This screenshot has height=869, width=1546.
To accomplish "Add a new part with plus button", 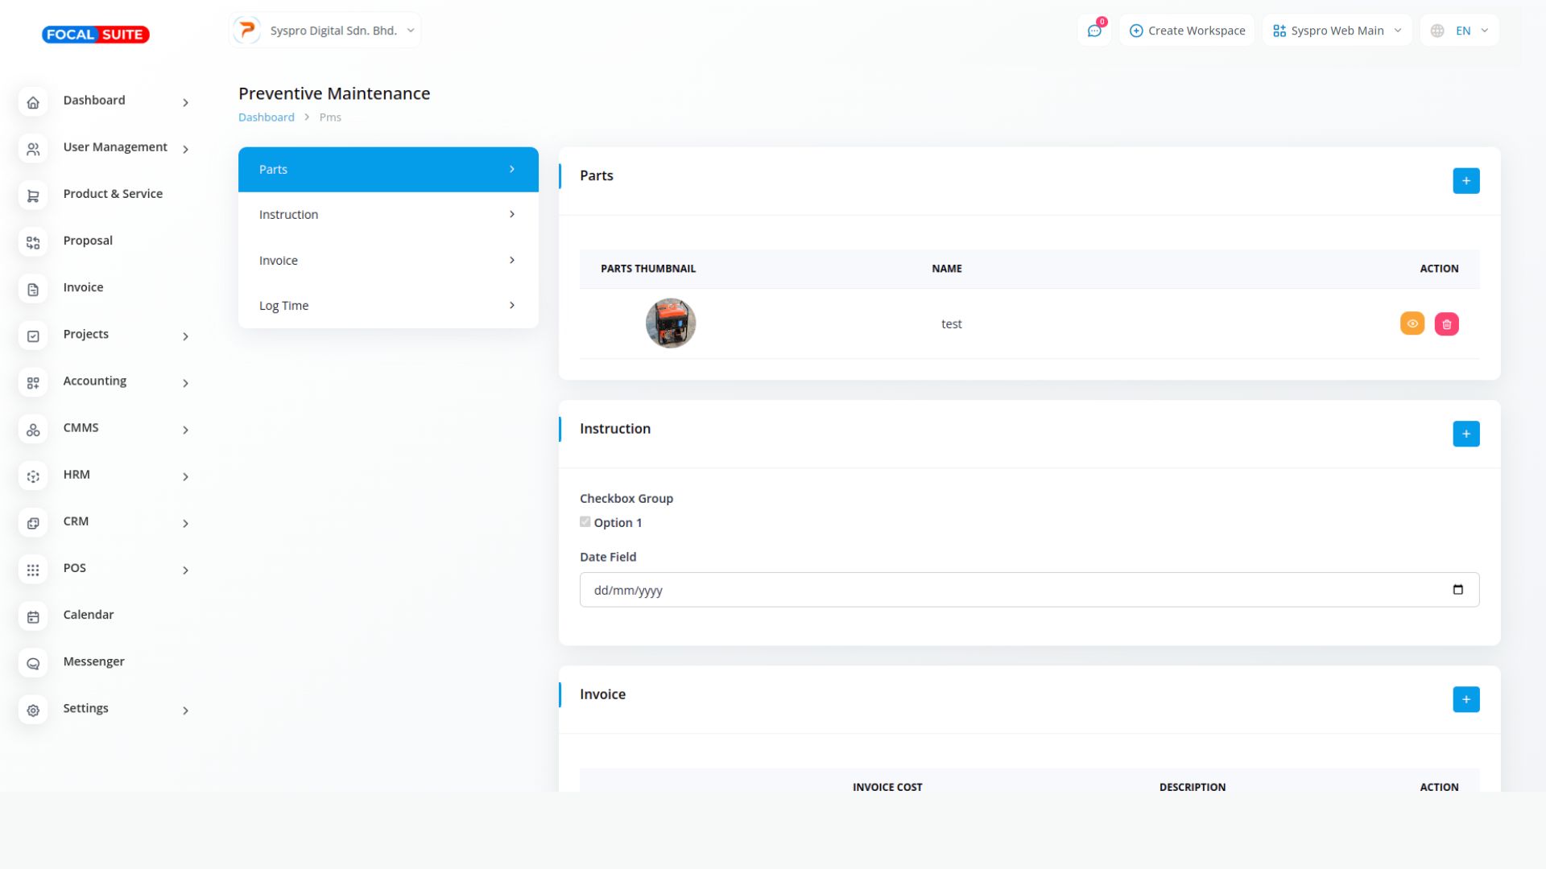I will coord(1465,181).
